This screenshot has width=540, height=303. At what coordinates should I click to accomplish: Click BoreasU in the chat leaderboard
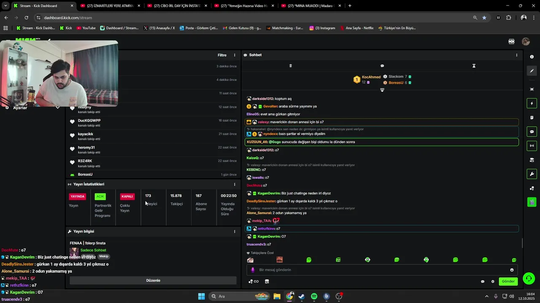click(396, 83)
